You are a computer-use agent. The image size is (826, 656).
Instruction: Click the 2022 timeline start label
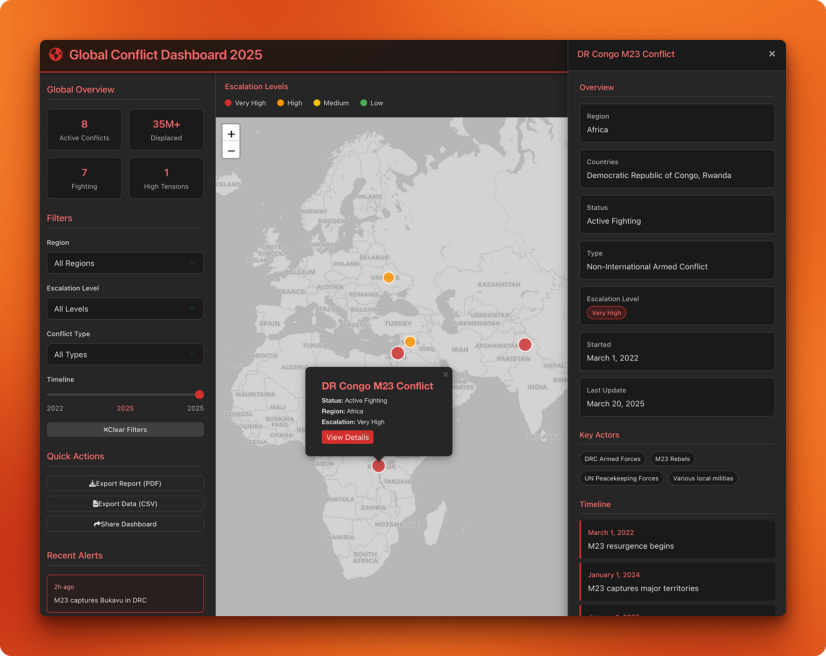55,408
